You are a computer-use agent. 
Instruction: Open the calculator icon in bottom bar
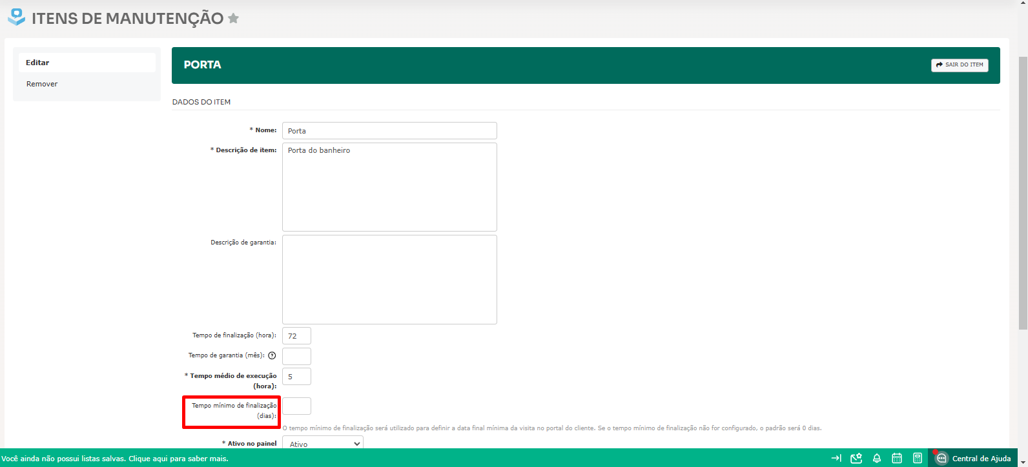(x=918, y=458)
